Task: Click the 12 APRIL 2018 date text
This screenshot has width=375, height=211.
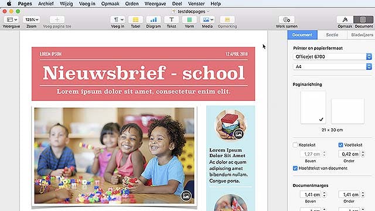Action: tap(237, 54)
